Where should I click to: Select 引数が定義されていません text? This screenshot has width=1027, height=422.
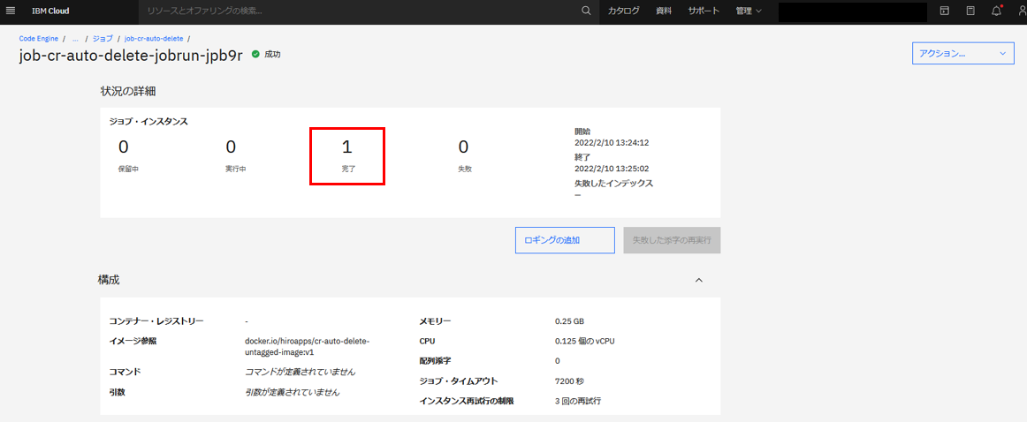(293, 392)
